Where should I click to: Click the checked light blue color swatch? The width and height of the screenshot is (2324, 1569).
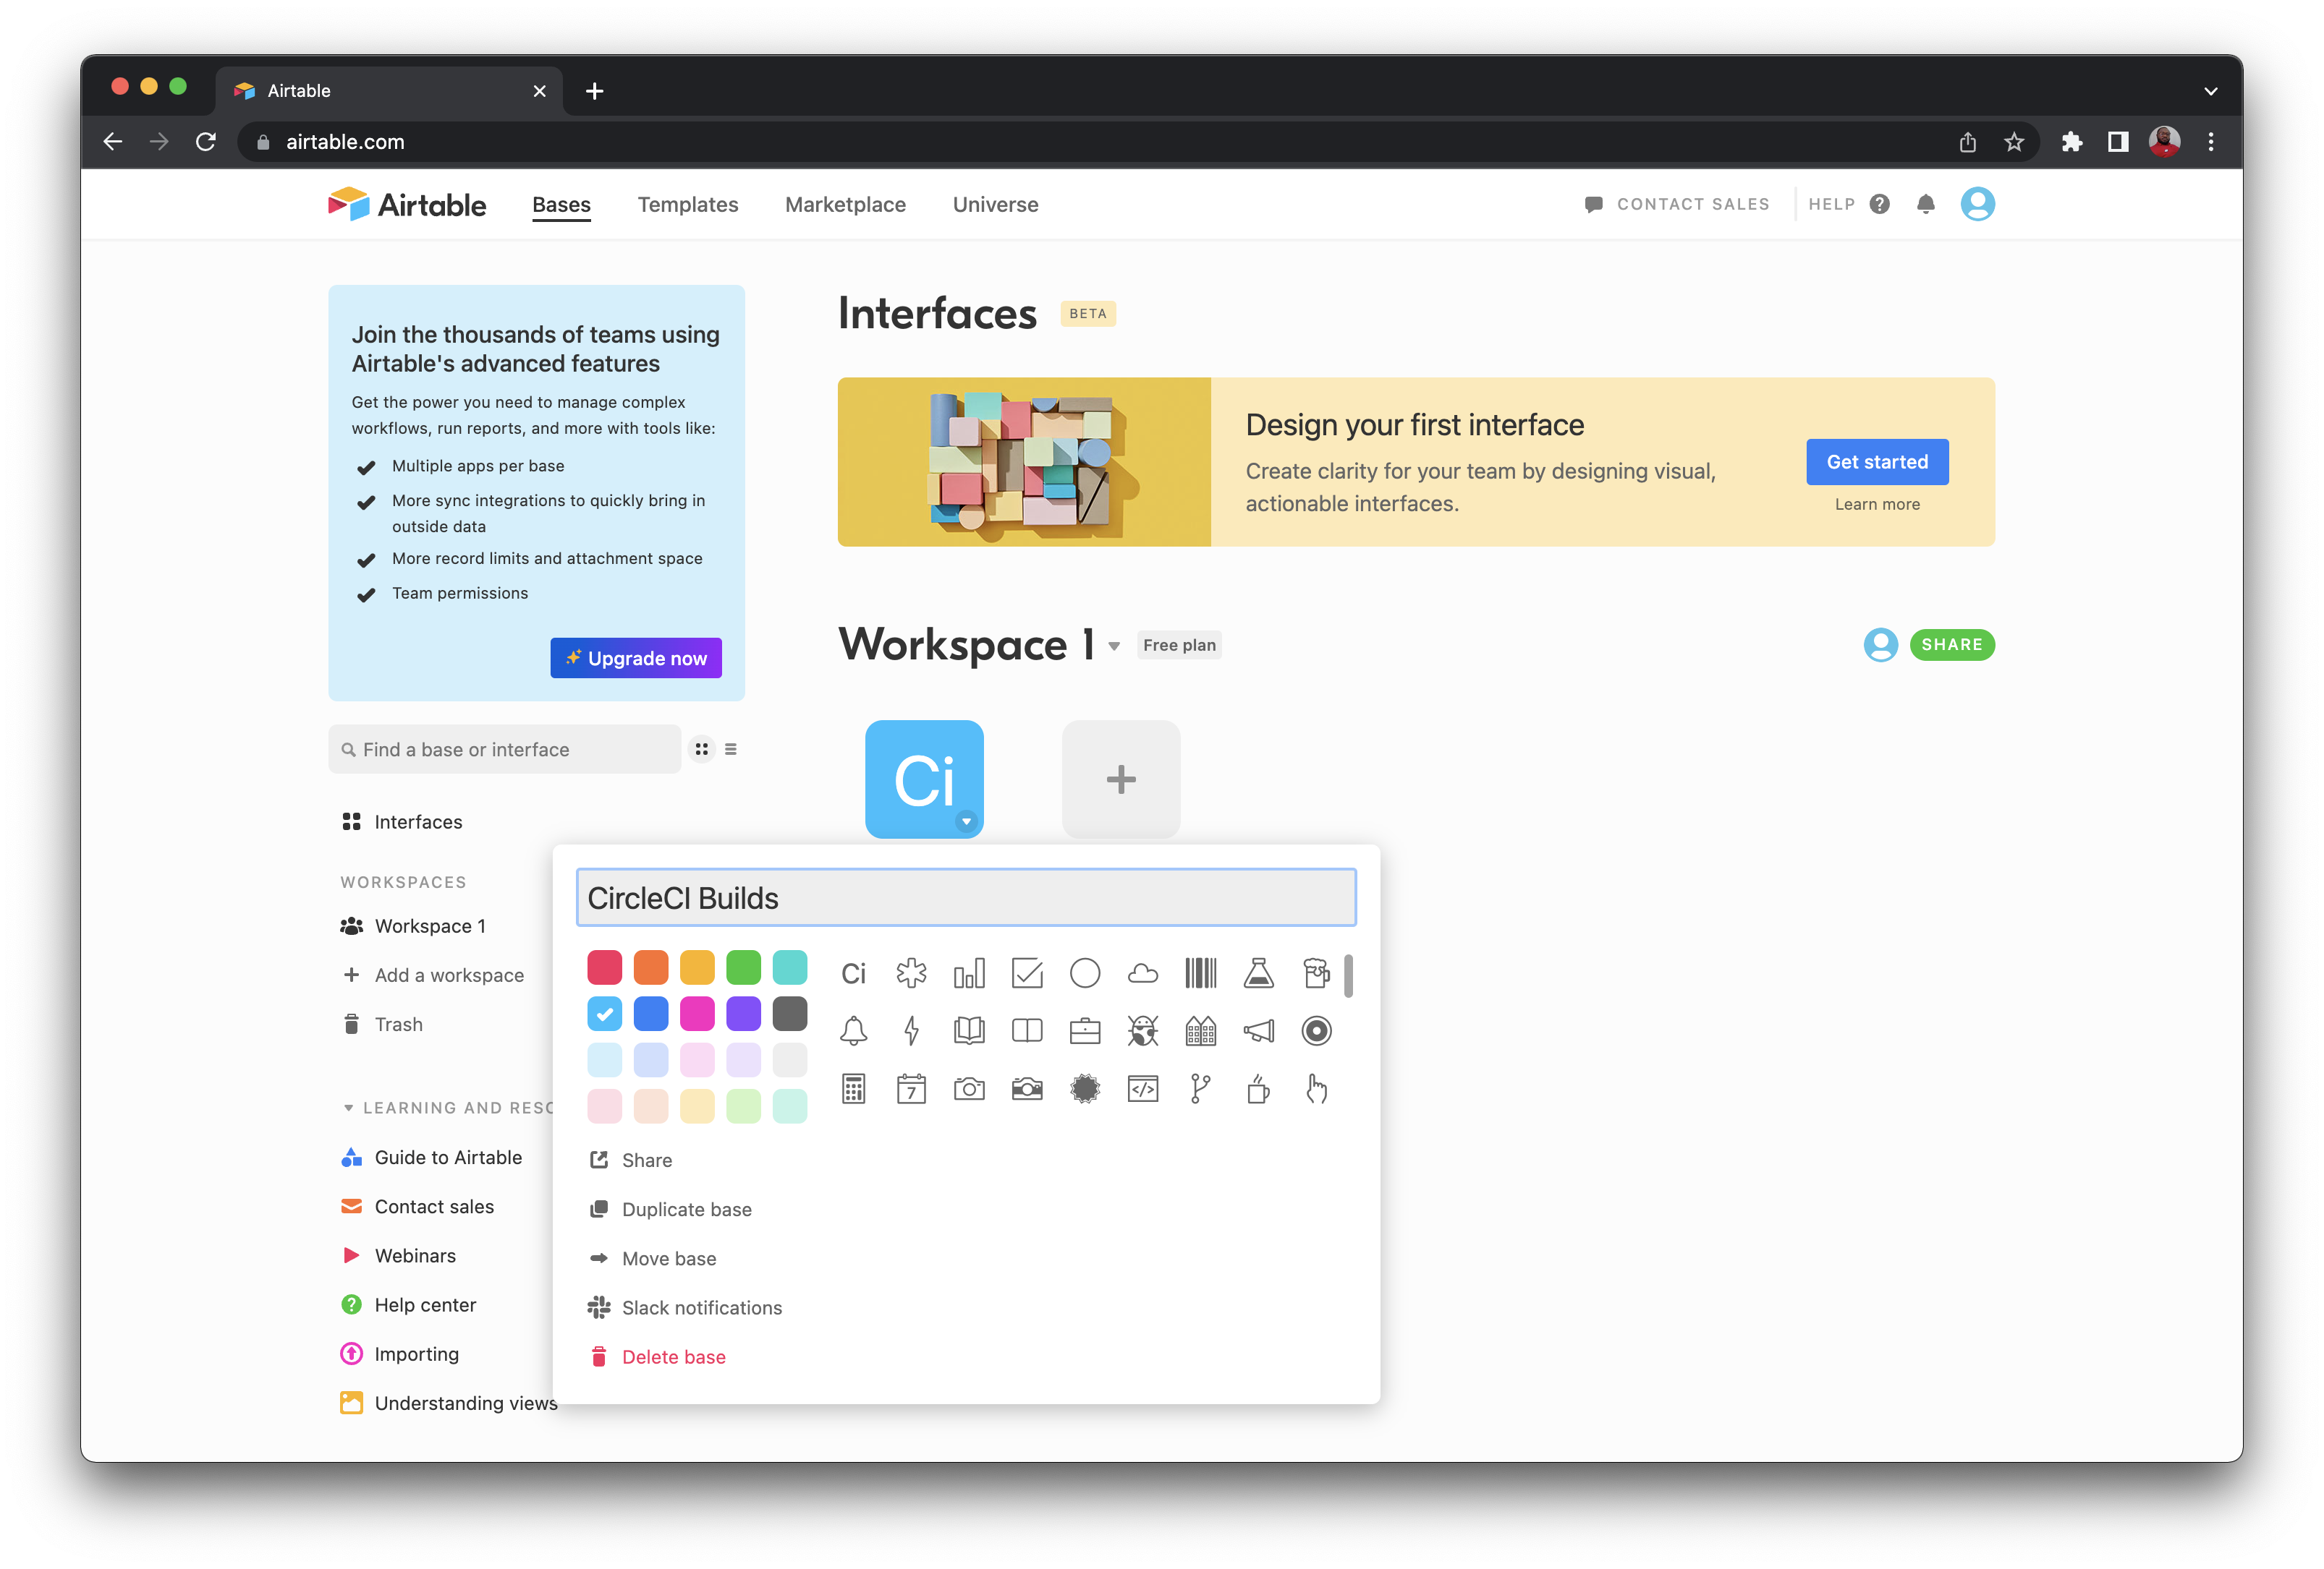[x=604, y=1014]
